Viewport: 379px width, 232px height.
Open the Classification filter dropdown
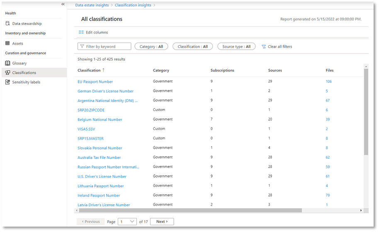point(192,47)
